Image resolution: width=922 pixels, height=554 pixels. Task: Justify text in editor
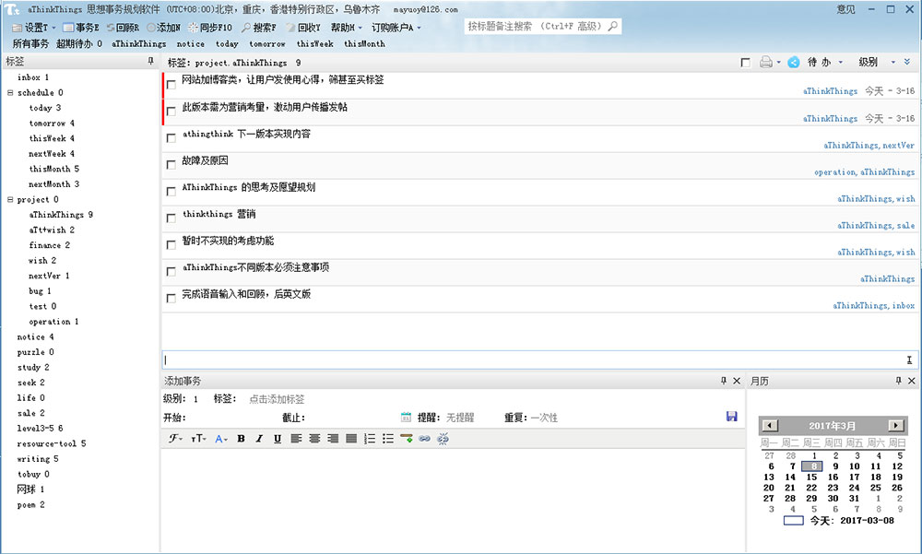(351, 439)
